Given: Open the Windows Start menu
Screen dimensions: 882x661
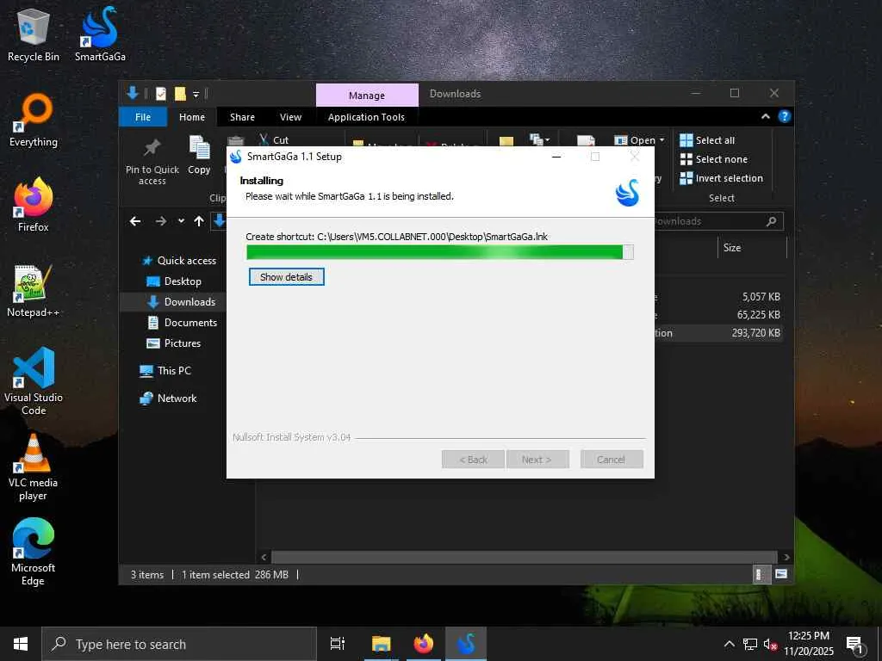Looking at the screenshot, I should click(x=21, y=644).
